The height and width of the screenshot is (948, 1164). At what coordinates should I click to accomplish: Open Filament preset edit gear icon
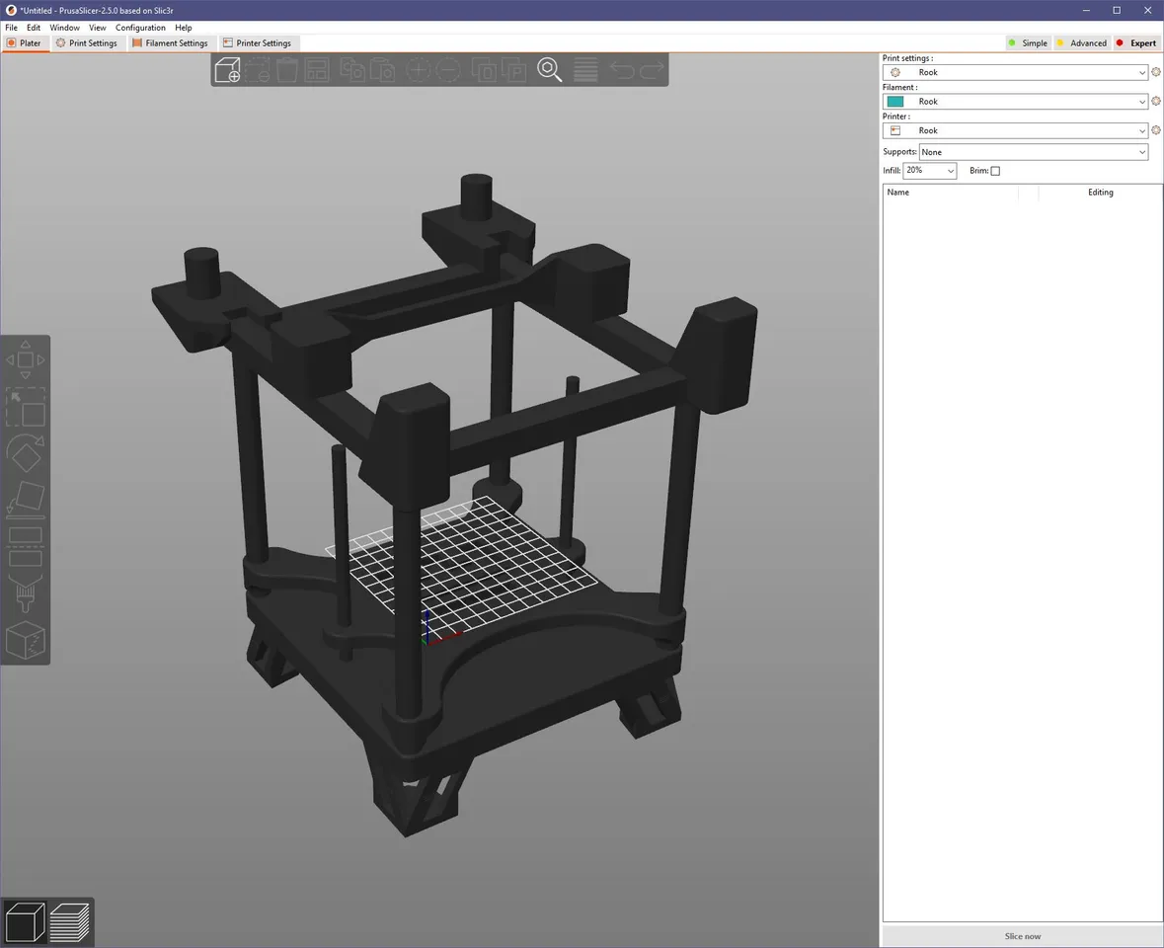pyautogui.click(x=1156, y=101)
